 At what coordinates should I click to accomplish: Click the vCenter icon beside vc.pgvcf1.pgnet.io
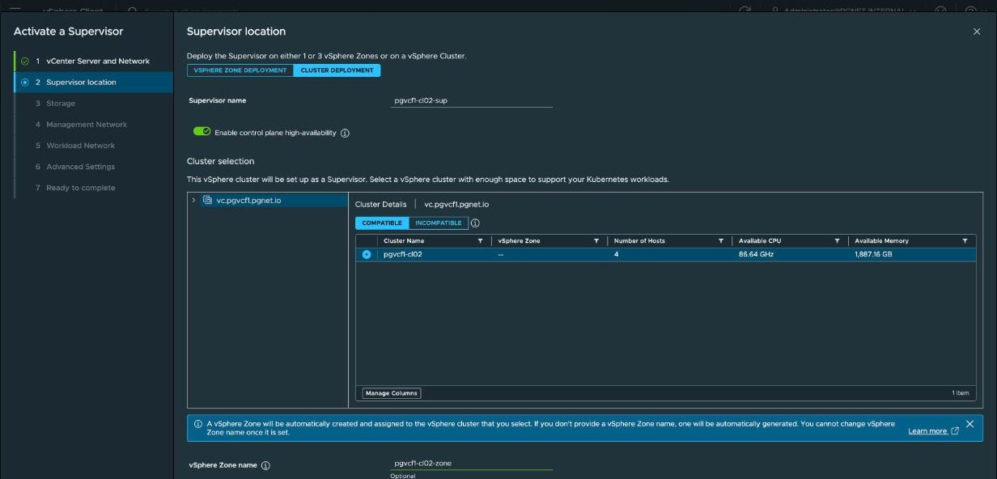pos(207,200)
